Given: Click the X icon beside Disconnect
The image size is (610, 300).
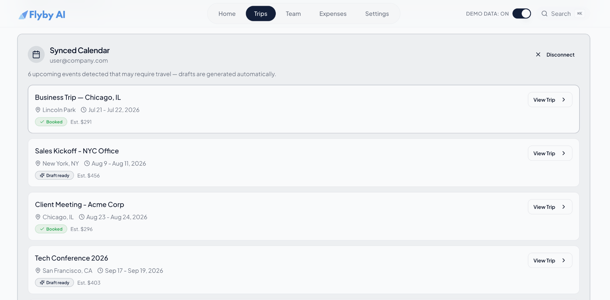Looking at the screenshot, I should click(x=538, y=55).
